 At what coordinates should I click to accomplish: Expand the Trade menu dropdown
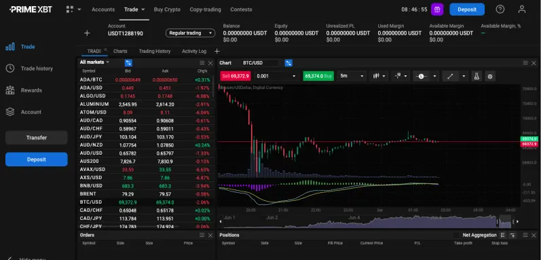[x=143, y=10]
